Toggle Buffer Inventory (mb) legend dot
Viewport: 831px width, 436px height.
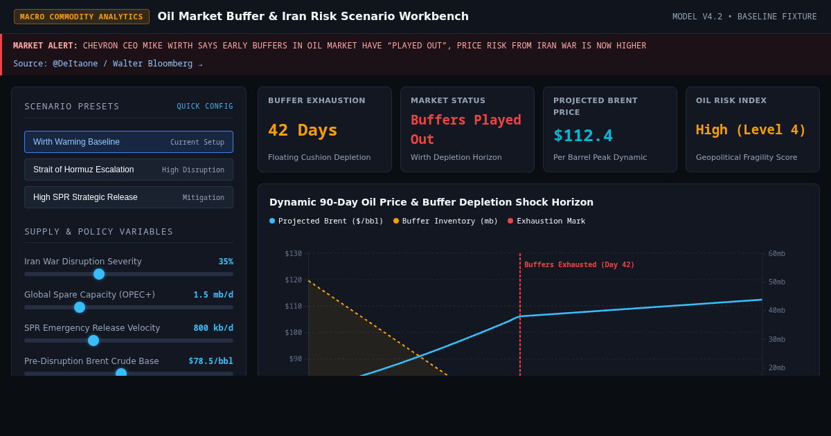pos(396,221)
